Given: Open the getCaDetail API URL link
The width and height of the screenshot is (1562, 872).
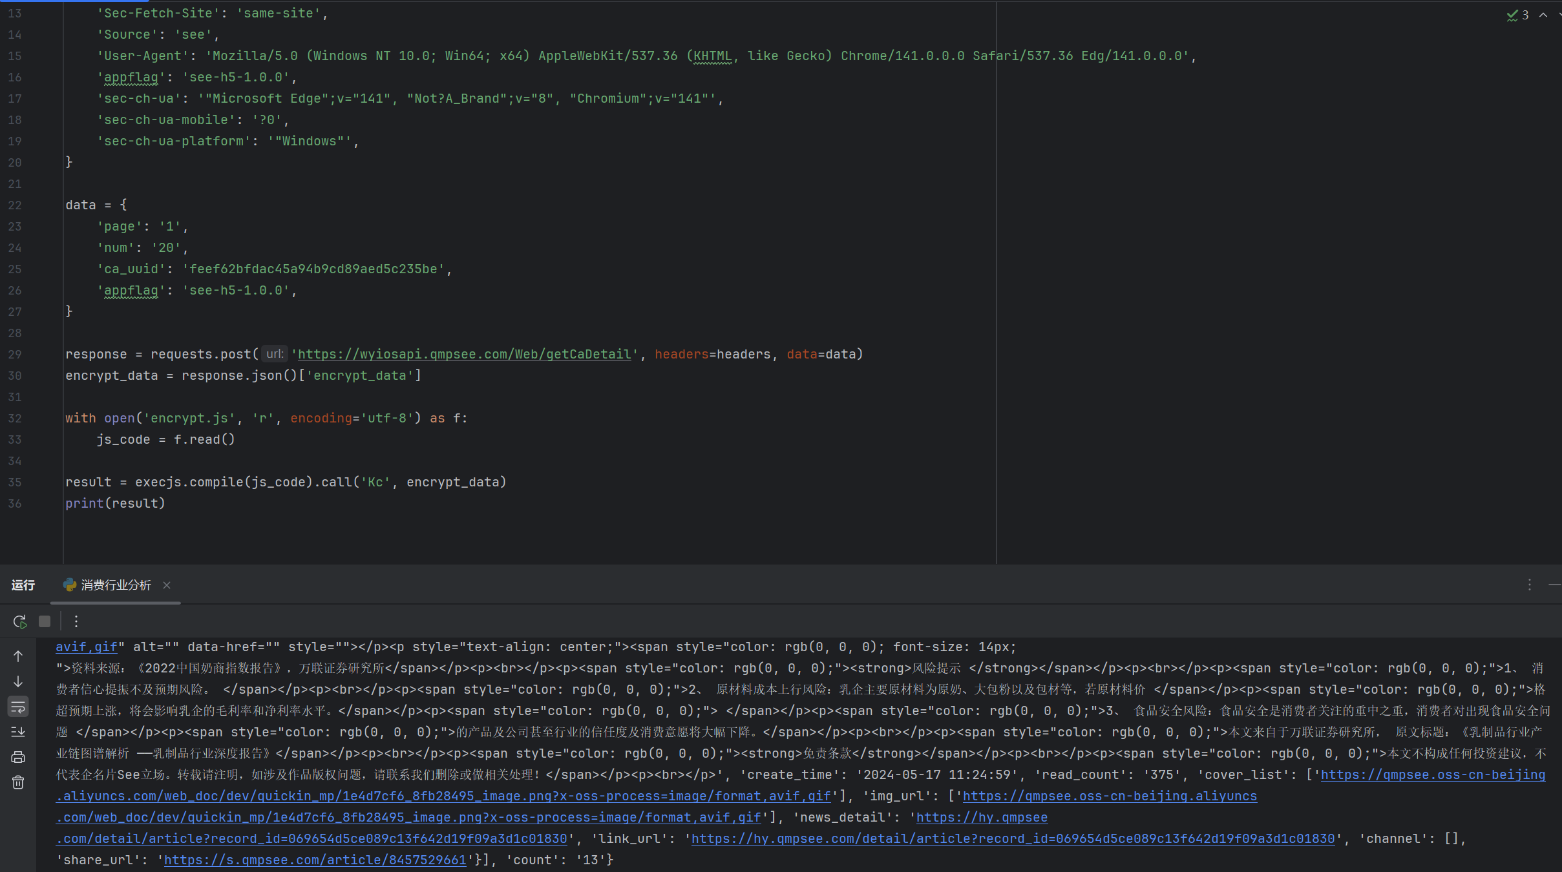Looking at the screenshot, I should [464, 354].
